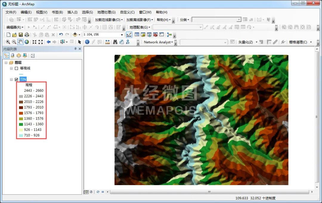Screen dimensions: 322x203
Task: Collapse the 等高线 layer legend
Action: [11, 68]
